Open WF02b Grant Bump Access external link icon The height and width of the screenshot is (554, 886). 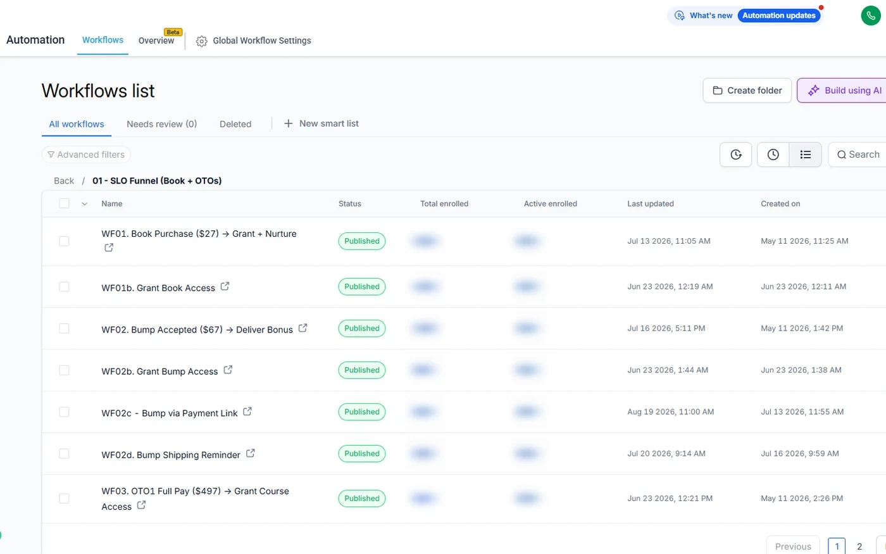tap(228, 370)
